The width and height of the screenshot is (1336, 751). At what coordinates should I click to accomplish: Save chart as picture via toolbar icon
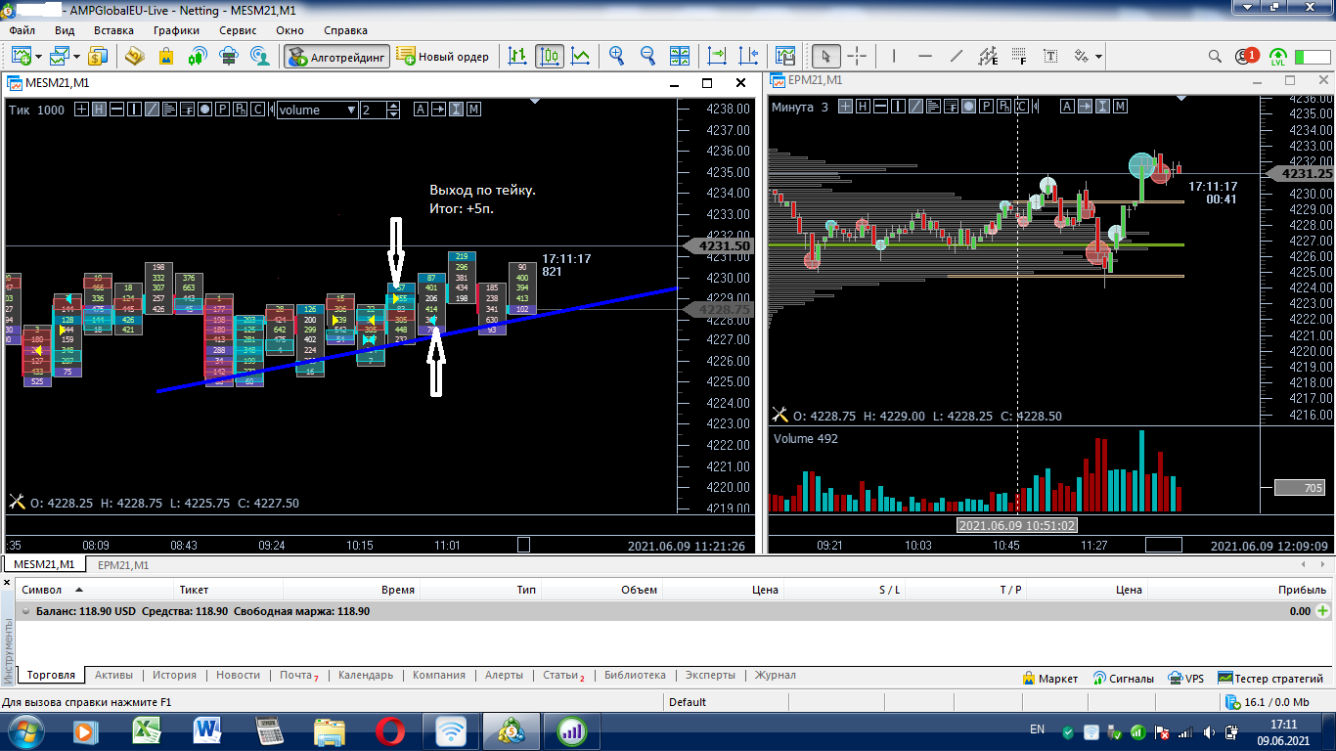[785, 56]
